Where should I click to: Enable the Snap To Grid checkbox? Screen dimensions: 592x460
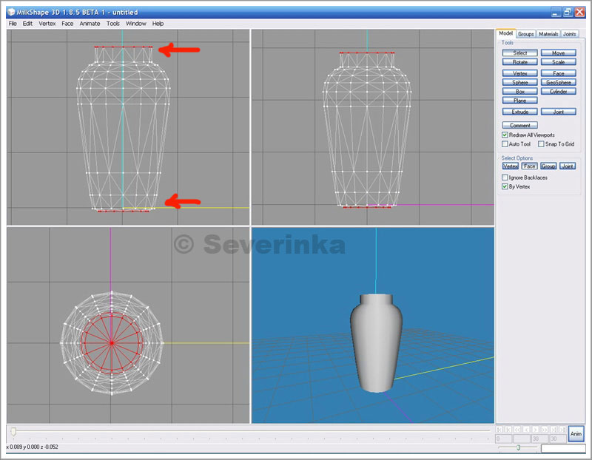point(541,144)
